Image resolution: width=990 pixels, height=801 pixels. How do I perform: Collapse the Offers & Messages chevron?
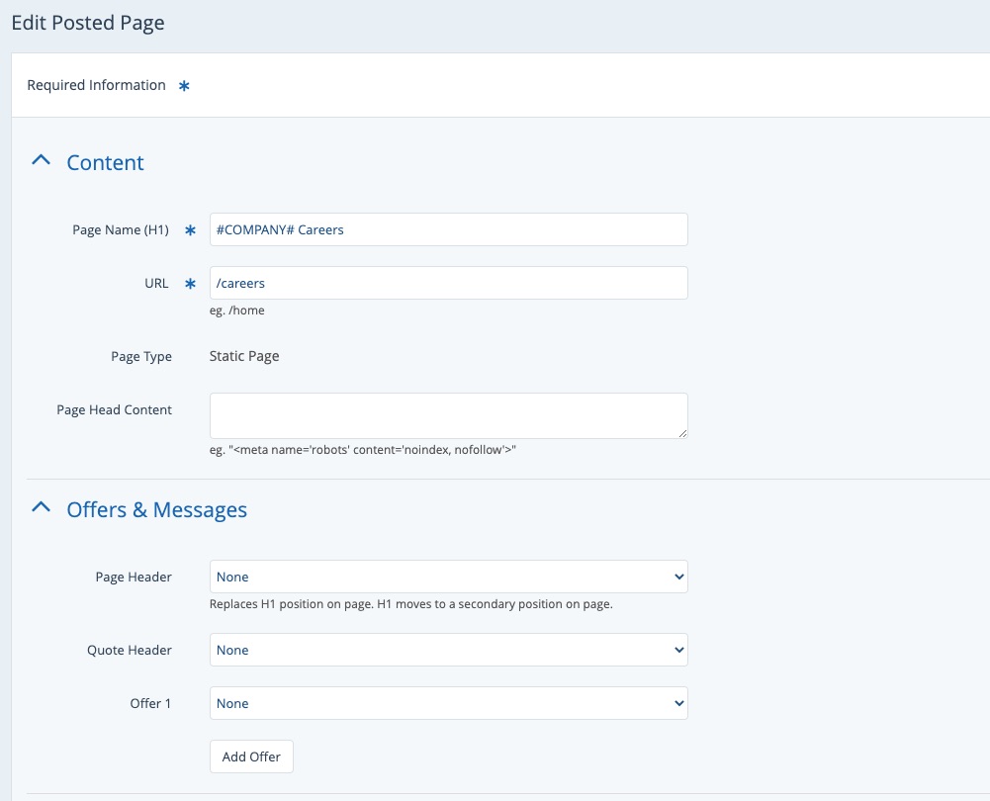point(41,508)
